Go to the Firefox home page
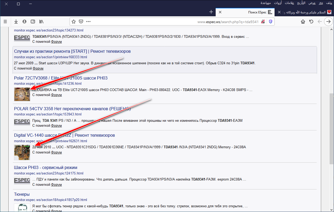This screenshot has width=334, height=212. point(303,22)
